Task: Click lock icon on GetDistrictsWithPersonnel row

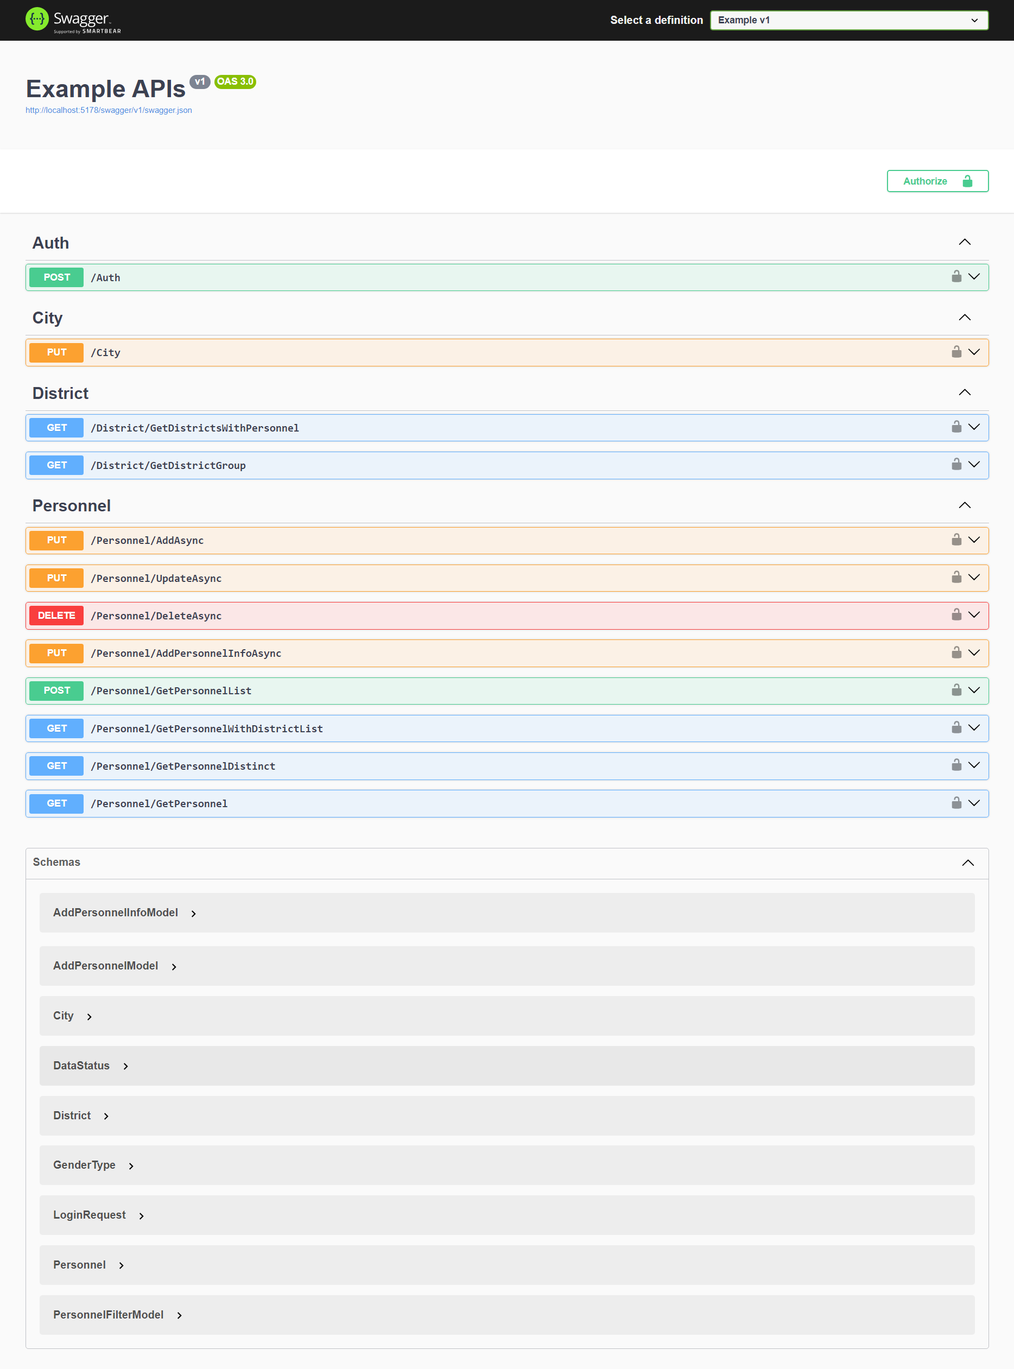Action: 956,427
